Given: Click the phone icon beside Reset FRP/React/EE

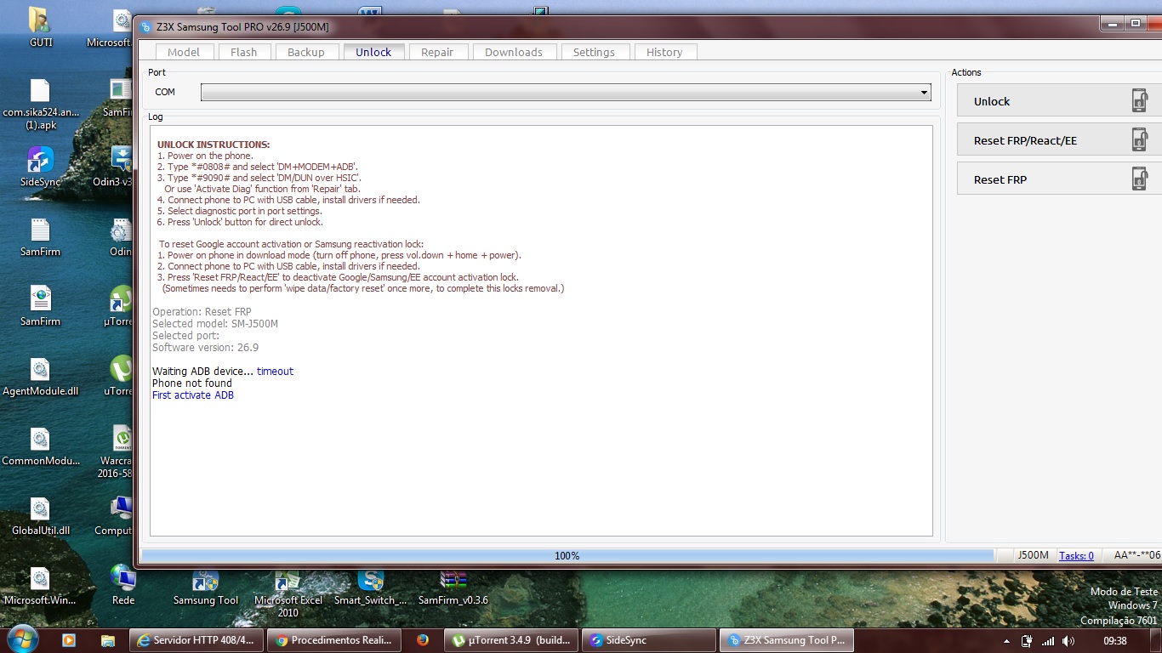Looking at the screenshot, I should click(x=1139, y=139).
